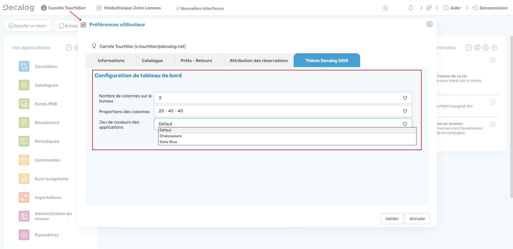
Task: Launch the Récolement app icon
Action: tap(24, 122)
